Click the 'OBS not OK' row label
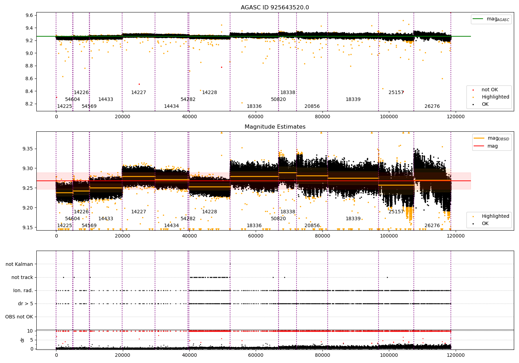The height and width of the screenshot is (363, 519). coord(19,317)
